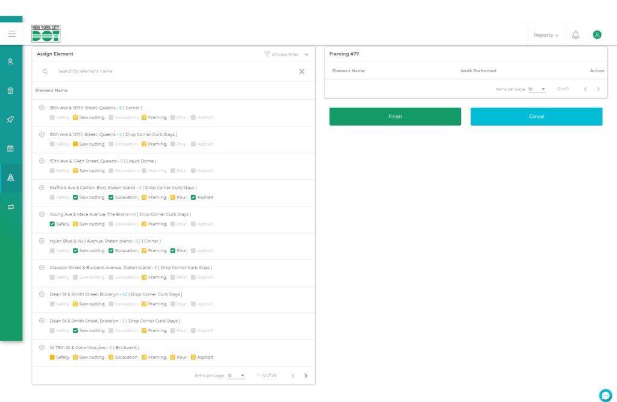Click the rocket sidebar icon
This screenshot has height=402, width=617.
point(10,119)
